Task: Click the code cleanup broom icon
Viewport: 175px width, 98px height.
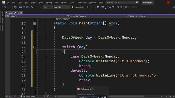Action: pos(48,96)
